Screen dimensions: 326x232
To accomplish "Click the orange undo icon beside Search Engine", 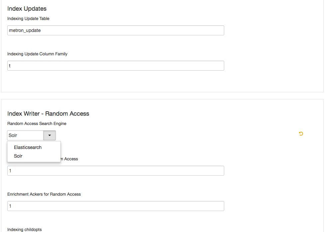I will (x=301, y=134).
